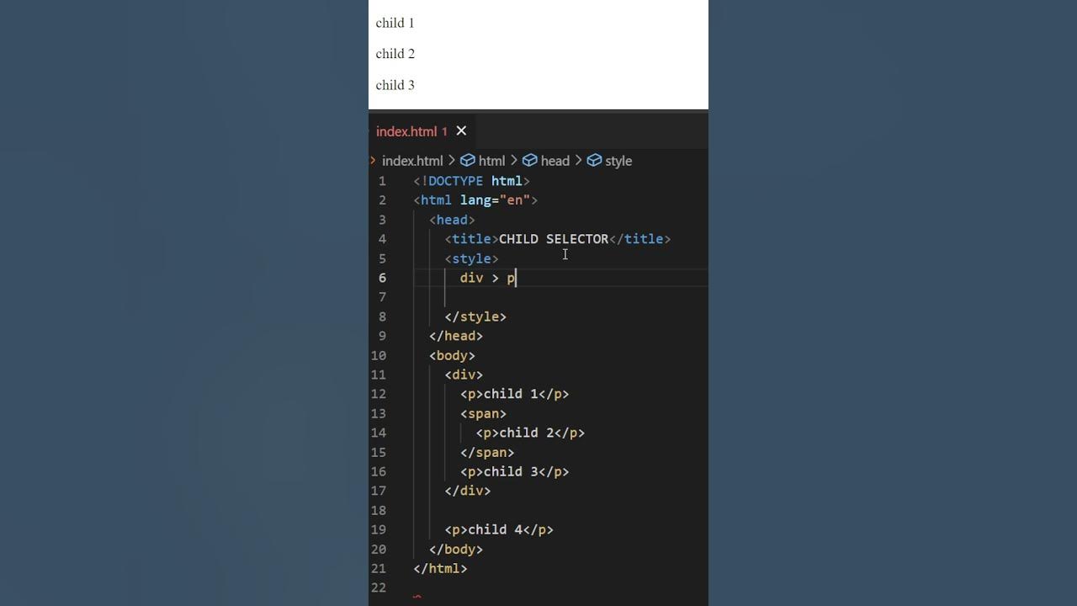Click the html lang="en" line
Image resolution: width=1077 pixels, height=606 pixels.
(x=475, y=200)
